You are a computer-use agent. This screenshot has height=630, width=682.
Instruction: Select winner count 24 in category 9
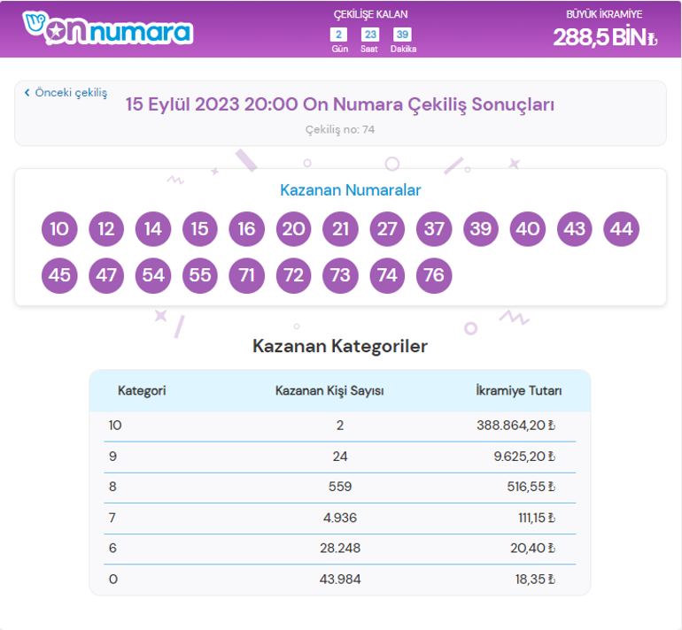click(x=340, y=457)
